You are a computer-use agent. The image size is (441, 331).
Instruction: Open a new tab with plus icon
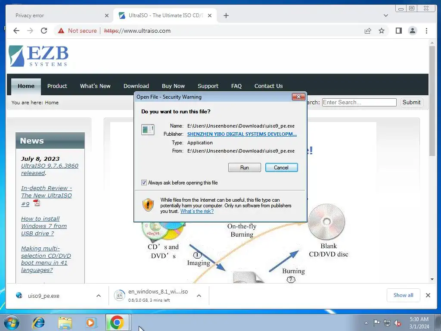(226, 16)
